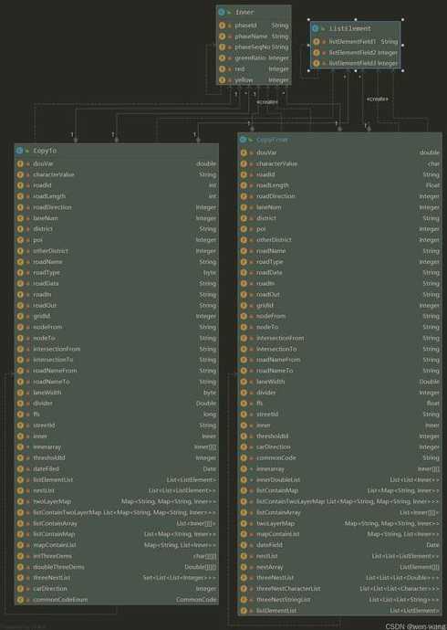Click the class icon of the Inner node

(x=222, y=13)
